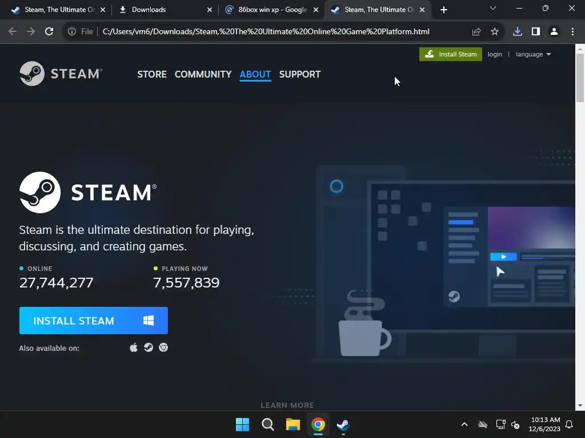Go forward with the browser forward arrow
This screenshot has height=438, width=585.
pyautogui.click(x=31, y=32)
